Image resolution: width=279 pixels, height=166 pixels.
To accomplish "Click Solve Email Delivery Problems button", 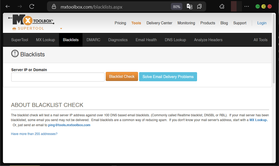I will coord(168,77).
